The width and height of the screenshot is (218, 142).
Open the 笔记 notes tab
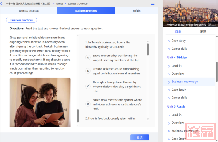tap(203, 32)
